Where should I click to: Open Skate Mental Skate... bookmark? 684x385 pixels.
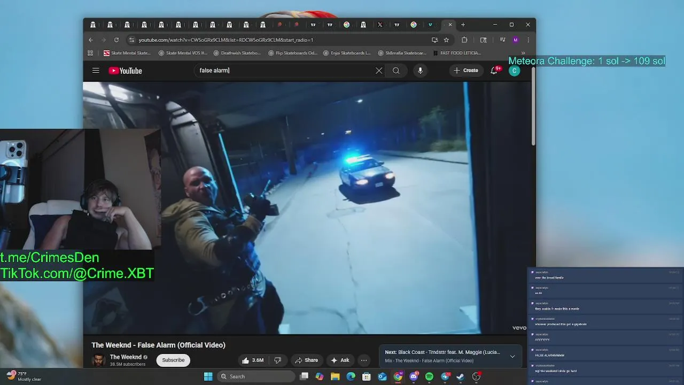pyautogui.click(x=127, y=53)
